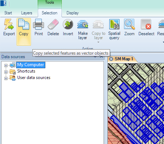The image size is (164, 144).
Task: Select the Shortcuts tree label
Action: tap(26, 71)
